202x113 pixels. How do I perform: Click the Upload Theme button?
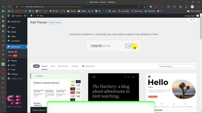[55, 22]
